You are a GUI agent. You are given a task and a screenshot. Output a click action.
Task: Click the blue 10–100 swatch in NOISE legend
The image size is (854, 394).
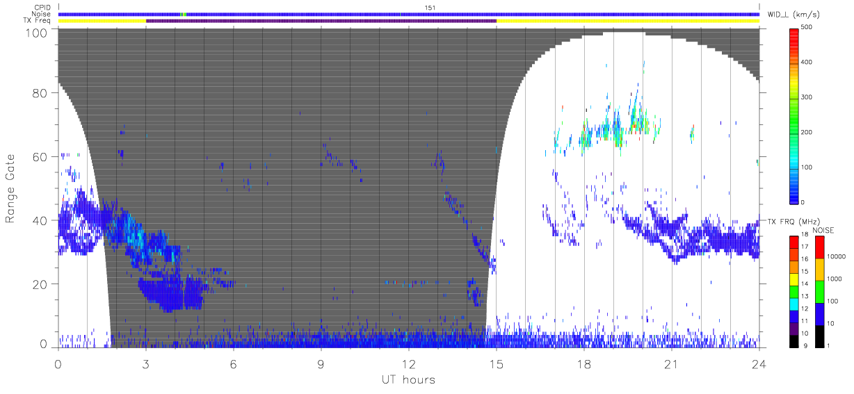(819, 314)
